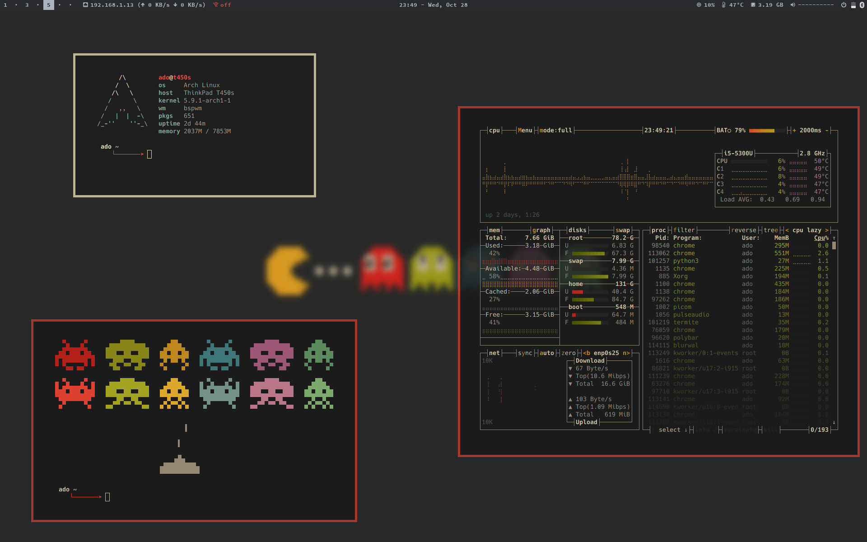Image resolution: width=867 pixels, height=542 pixels.
Task: Toggle tree view in proc panel
Action: 770,230
